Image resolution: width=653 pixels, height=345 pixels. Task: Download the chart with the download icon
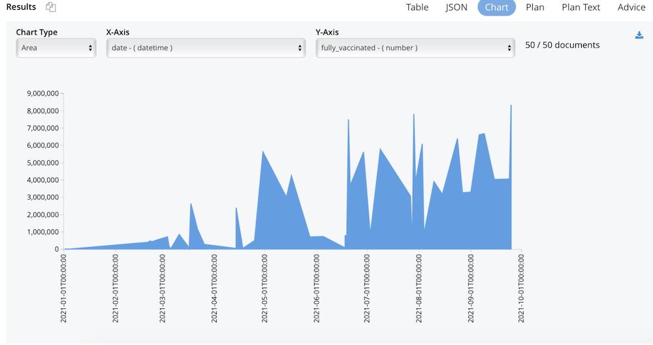click(639, 35)
